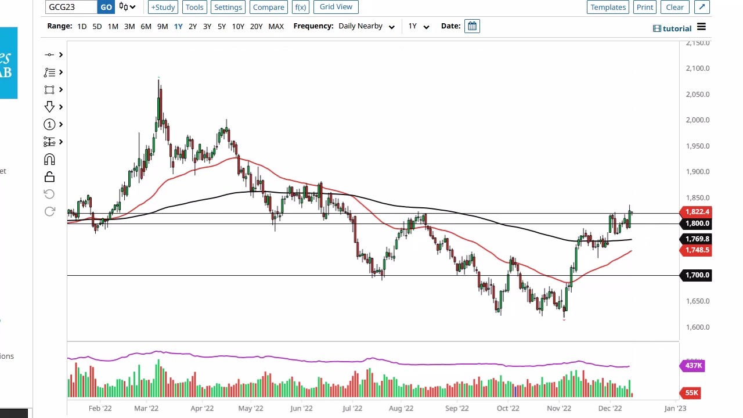The image size is (743, 418).
Task: Set range to 9M
Action: click(163, 26)
